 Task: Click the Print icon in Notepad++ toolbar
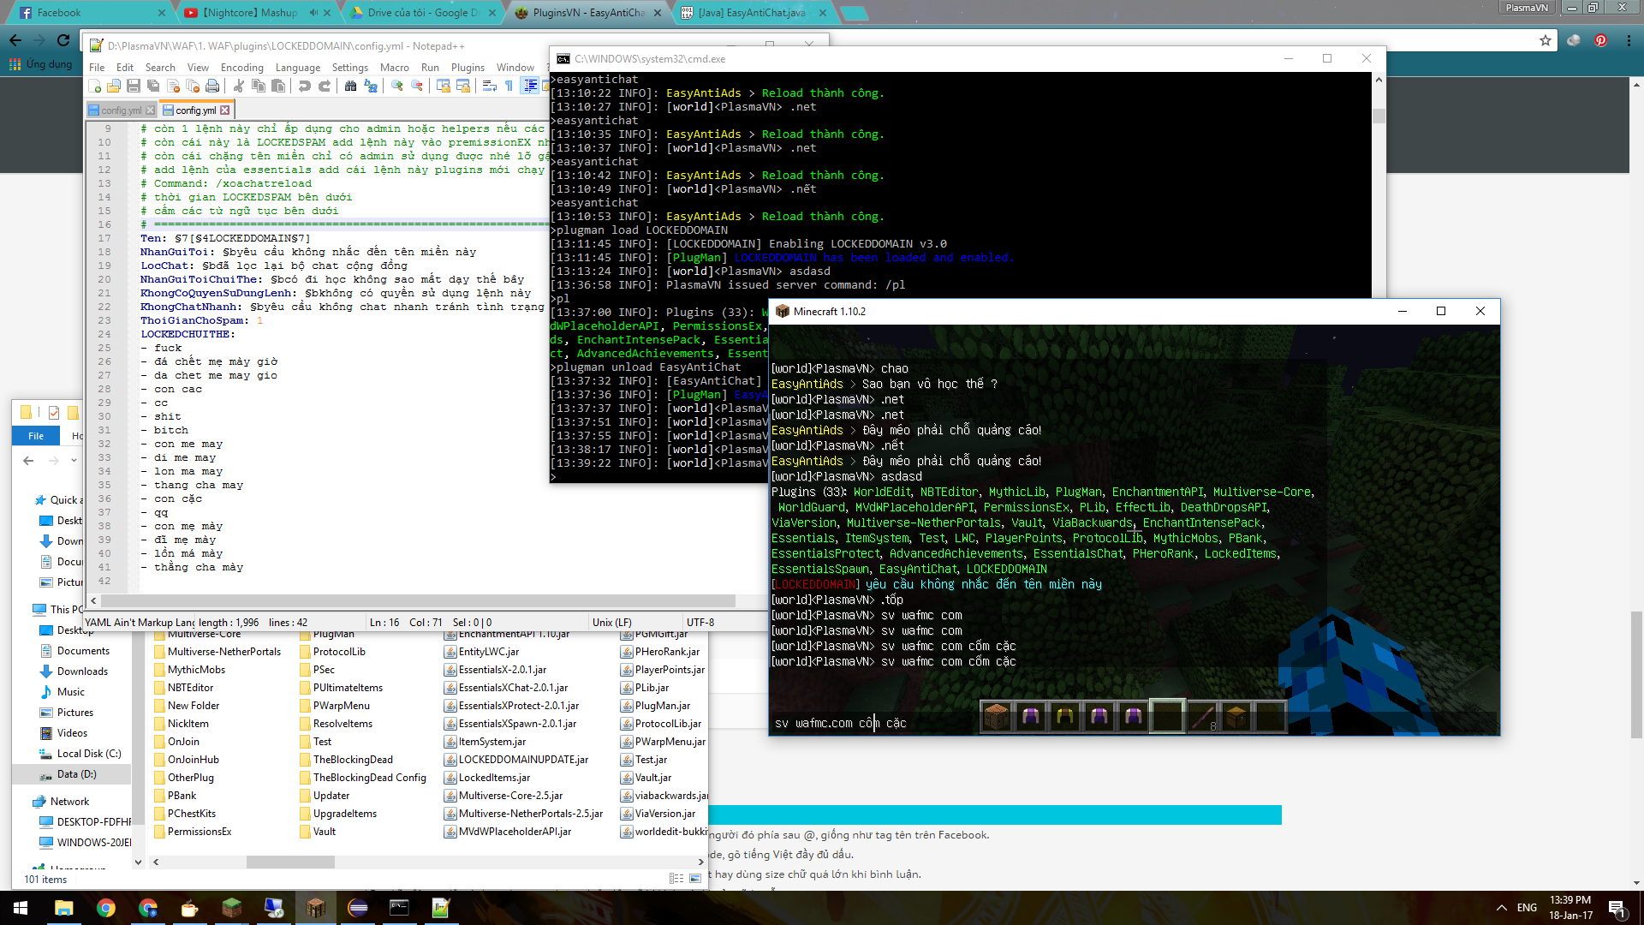(212, 86)
